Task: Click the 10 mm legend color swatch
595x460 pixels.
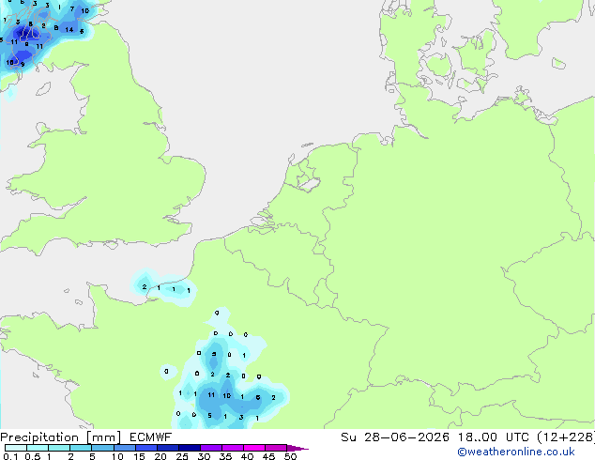Action: (125, 448)
